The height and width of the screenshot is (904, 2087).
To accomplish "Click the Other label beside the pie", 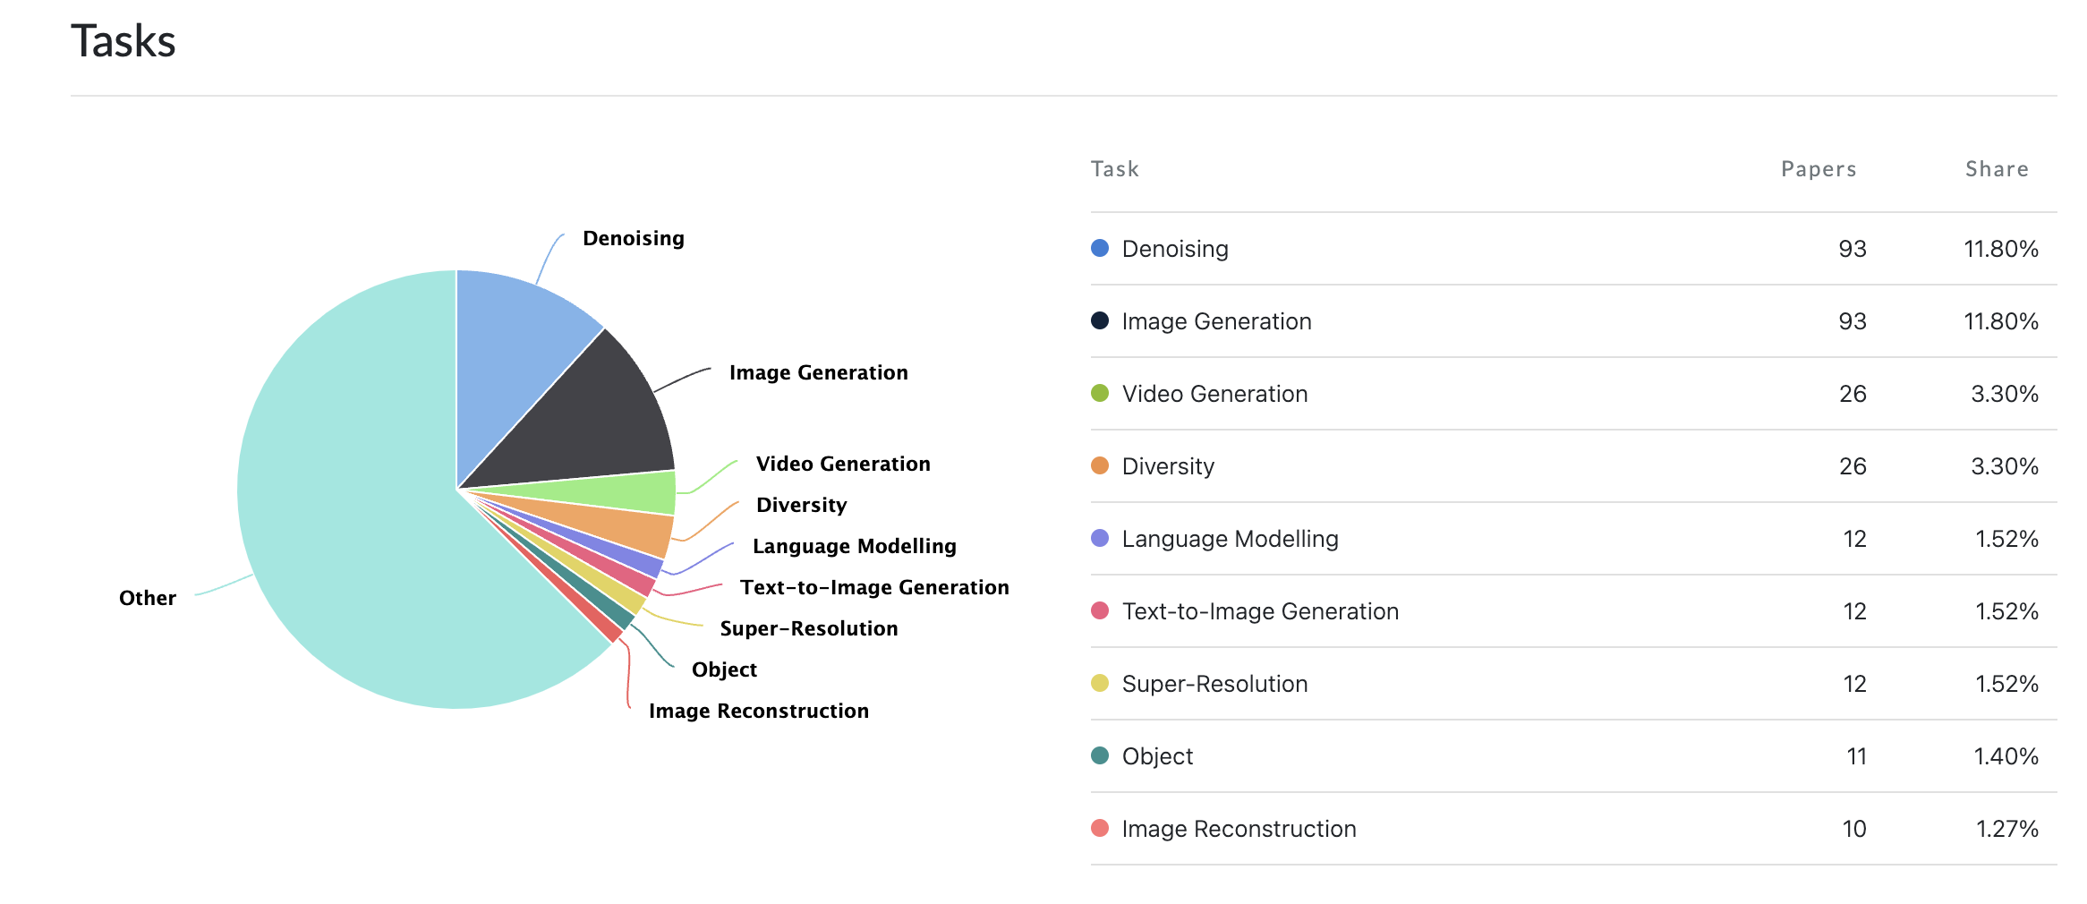I will pos(148,598).
